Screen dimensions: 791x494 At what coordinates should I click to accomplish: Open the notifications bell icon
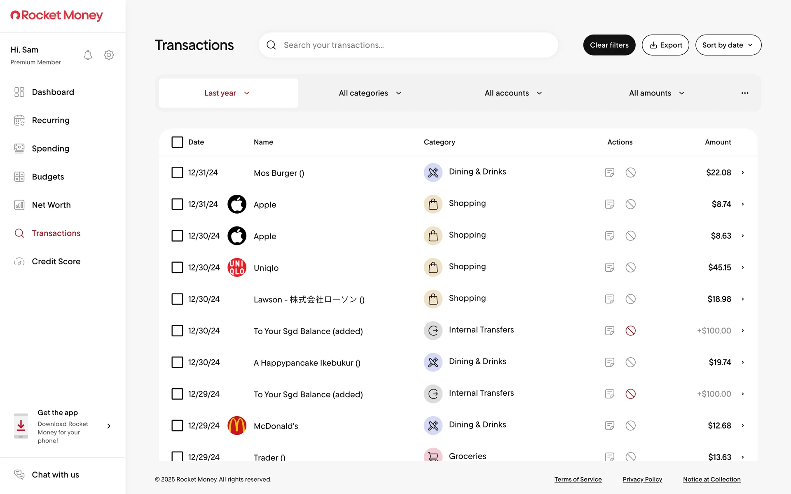(88, 55)
